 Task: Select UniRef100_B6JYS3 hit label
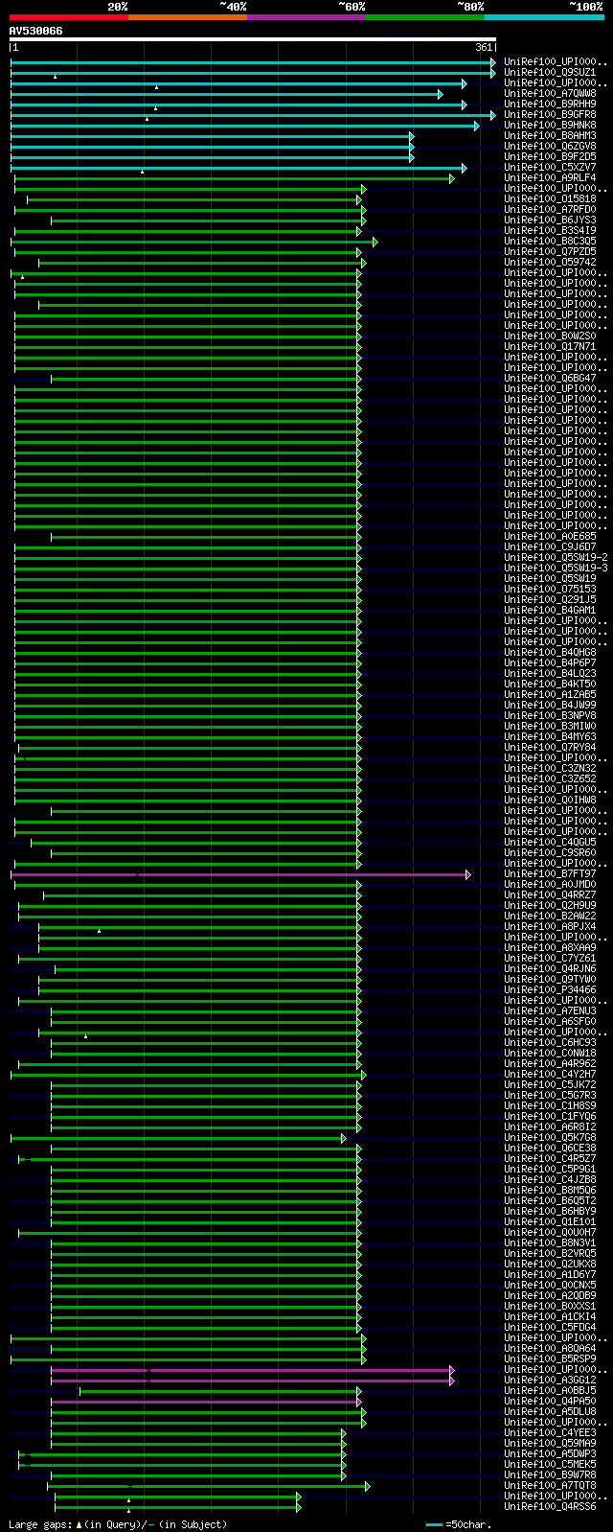[550, 220]
